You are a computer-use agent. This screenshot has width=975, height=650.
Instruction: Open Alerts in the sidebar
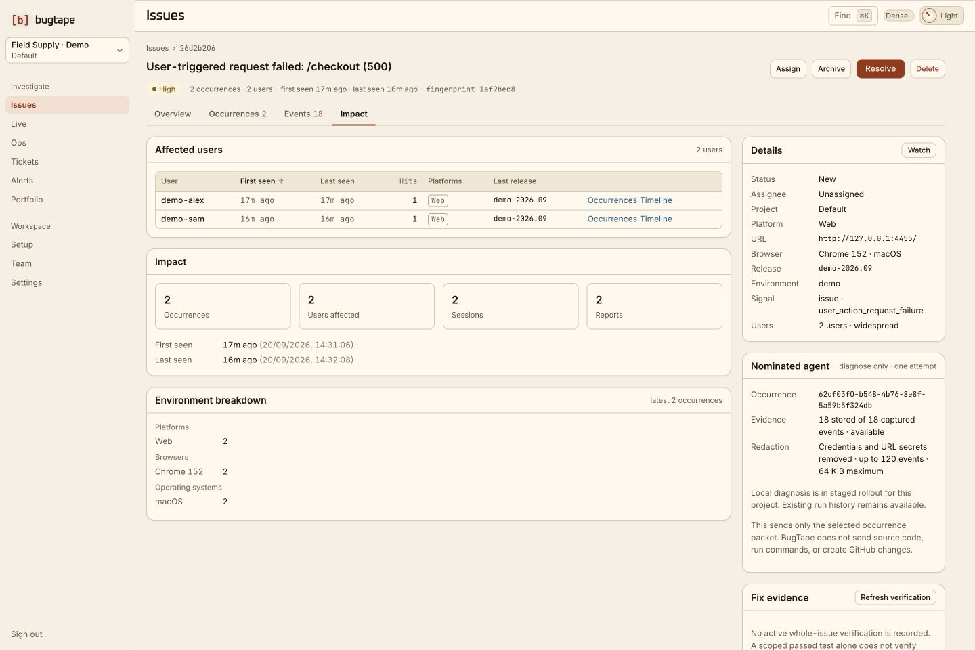[67, 181]
